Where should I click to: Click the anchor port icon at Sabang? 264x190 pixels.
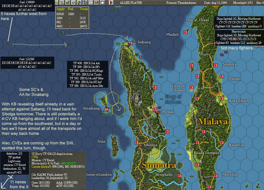point(126,41)
